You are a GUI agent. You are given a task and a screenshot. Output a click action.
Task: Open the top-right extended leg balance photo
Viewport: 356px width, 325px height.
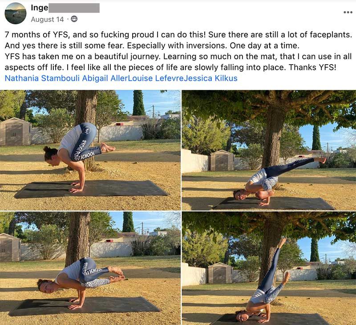tap(269, 150)
